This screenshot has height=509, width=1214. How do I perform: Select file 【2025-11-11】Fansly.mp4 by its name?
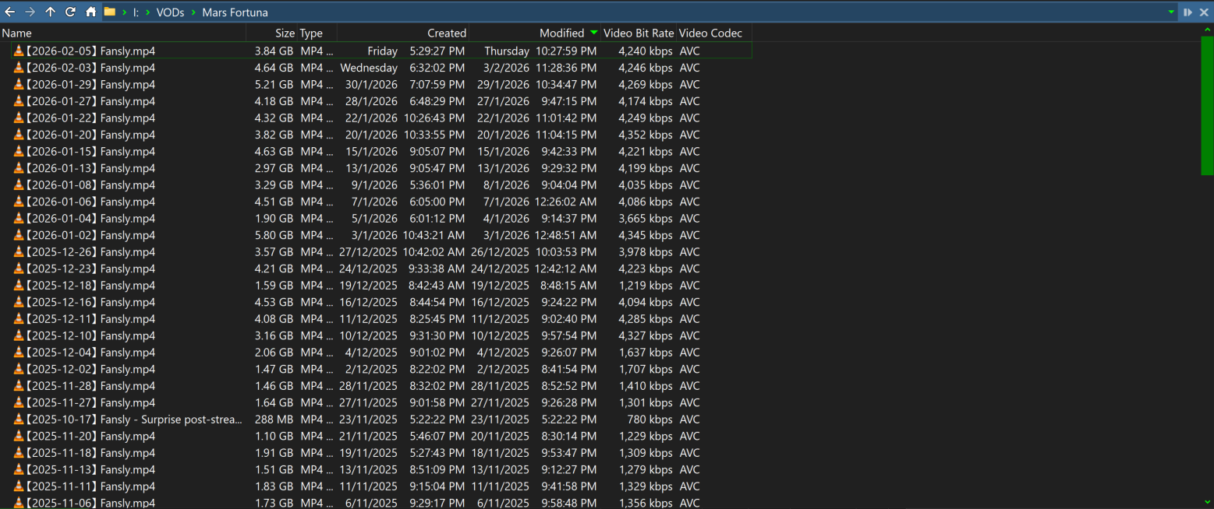90,486
